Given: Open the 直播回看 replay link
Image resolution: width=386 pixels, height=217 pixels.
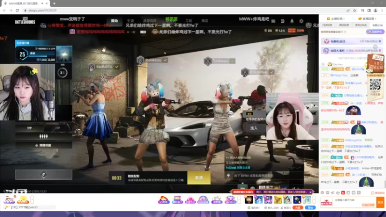Looking at the screenshot, I should click(x=367, y=19).
